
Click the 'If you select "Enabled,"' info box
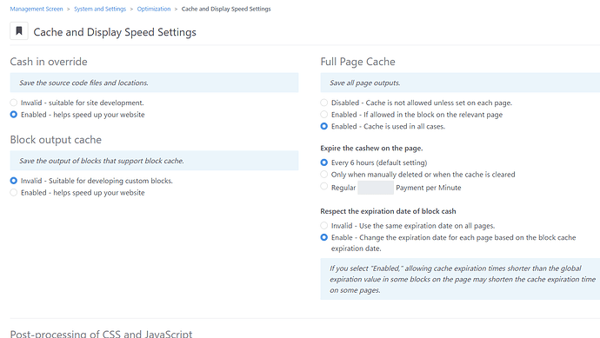(460, 279)
